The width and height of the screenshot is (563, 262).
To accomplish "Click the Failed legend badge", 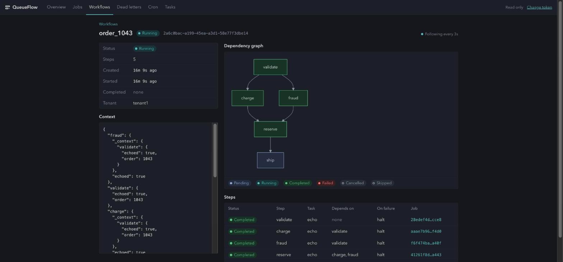I will tap(325, 183).
